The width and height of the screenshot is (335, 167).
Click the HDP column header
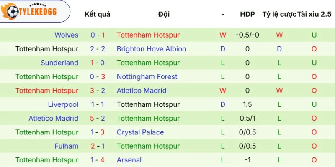click(x=247, y=14)
